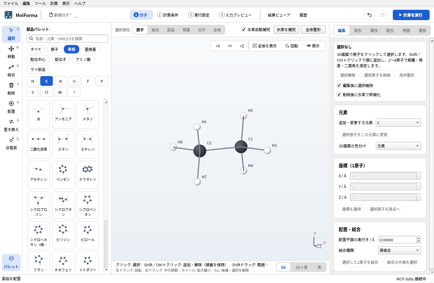Insert the メタン fragment
The width and height of the screenshot is (434, 283).
(88, 114)
